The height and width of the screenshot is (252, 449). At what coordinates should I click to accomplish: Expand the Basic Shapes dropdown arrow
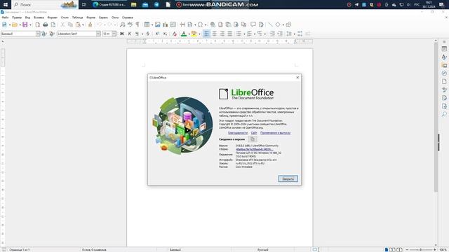pos(283,25)
